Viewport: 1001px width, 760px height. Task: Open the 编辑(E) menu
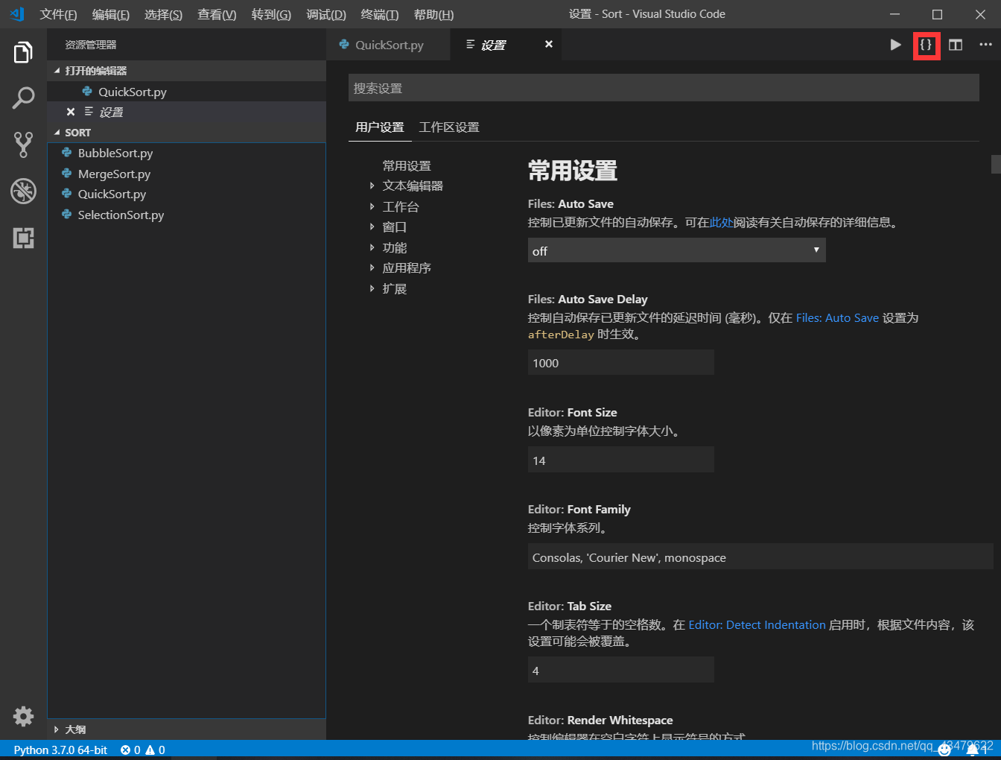pos(111,14)
